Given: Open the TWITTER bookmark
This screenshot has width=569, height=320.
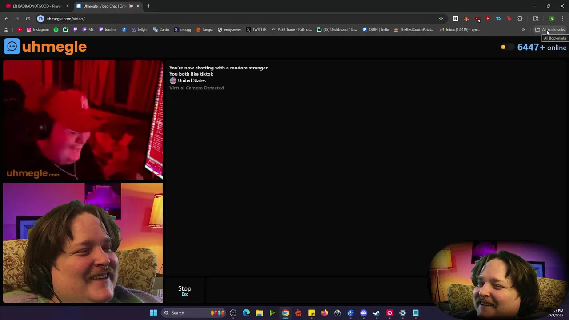Looking at the screenshot, I should tap(256, 30).
